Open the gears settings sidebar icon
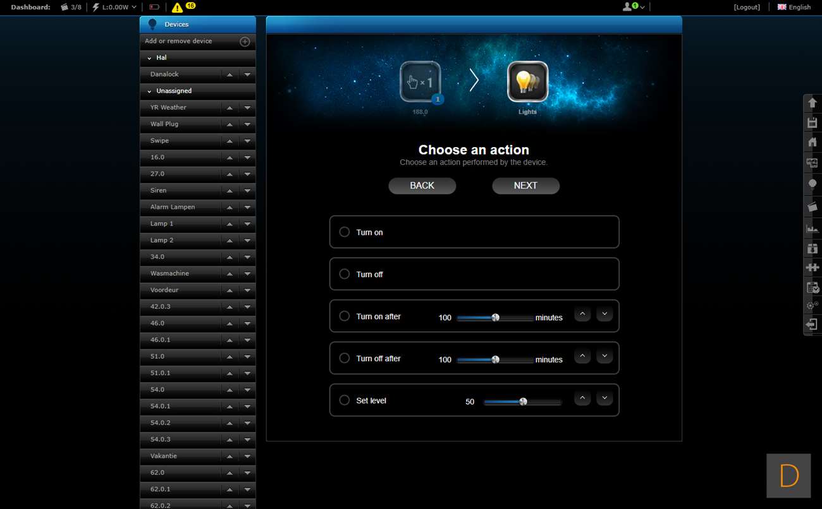This screenshot has width=822, height=509. (813, 305)
